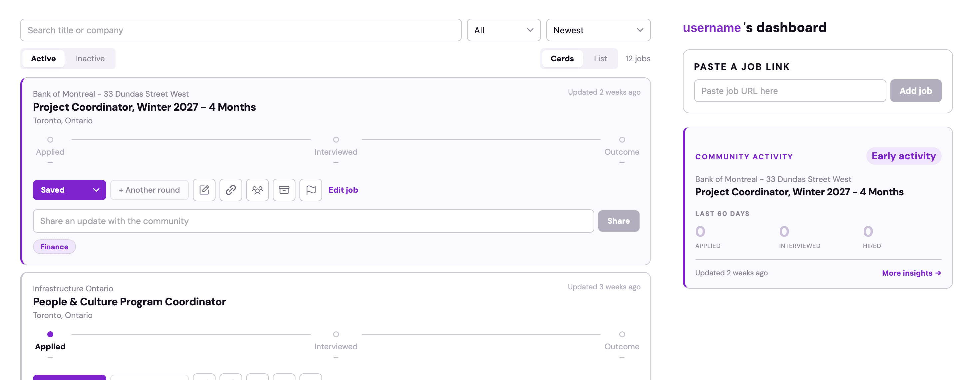966x380 pixels.
Task: Open the Saved status dropdown
Action: [x=69, y=190]
